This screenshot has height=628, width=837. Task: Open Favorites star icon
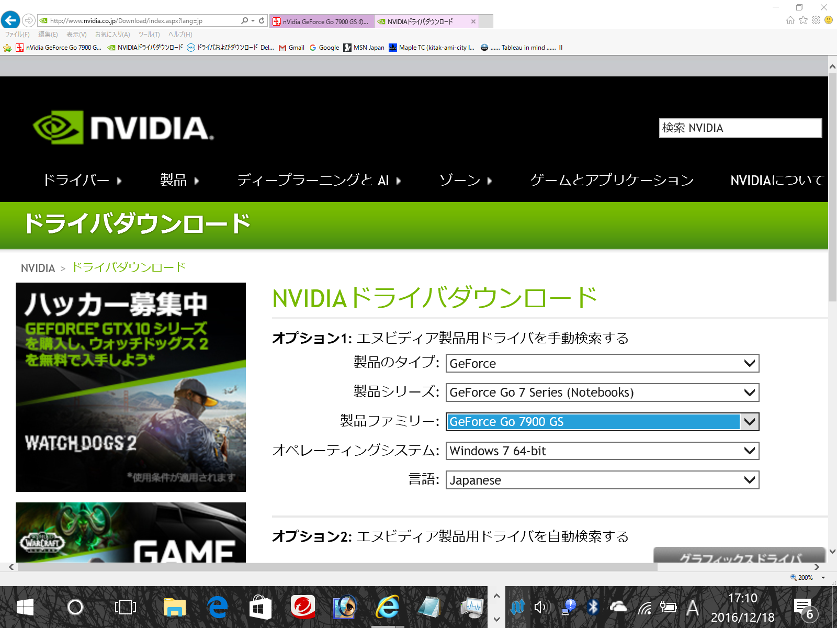point(803,20)
